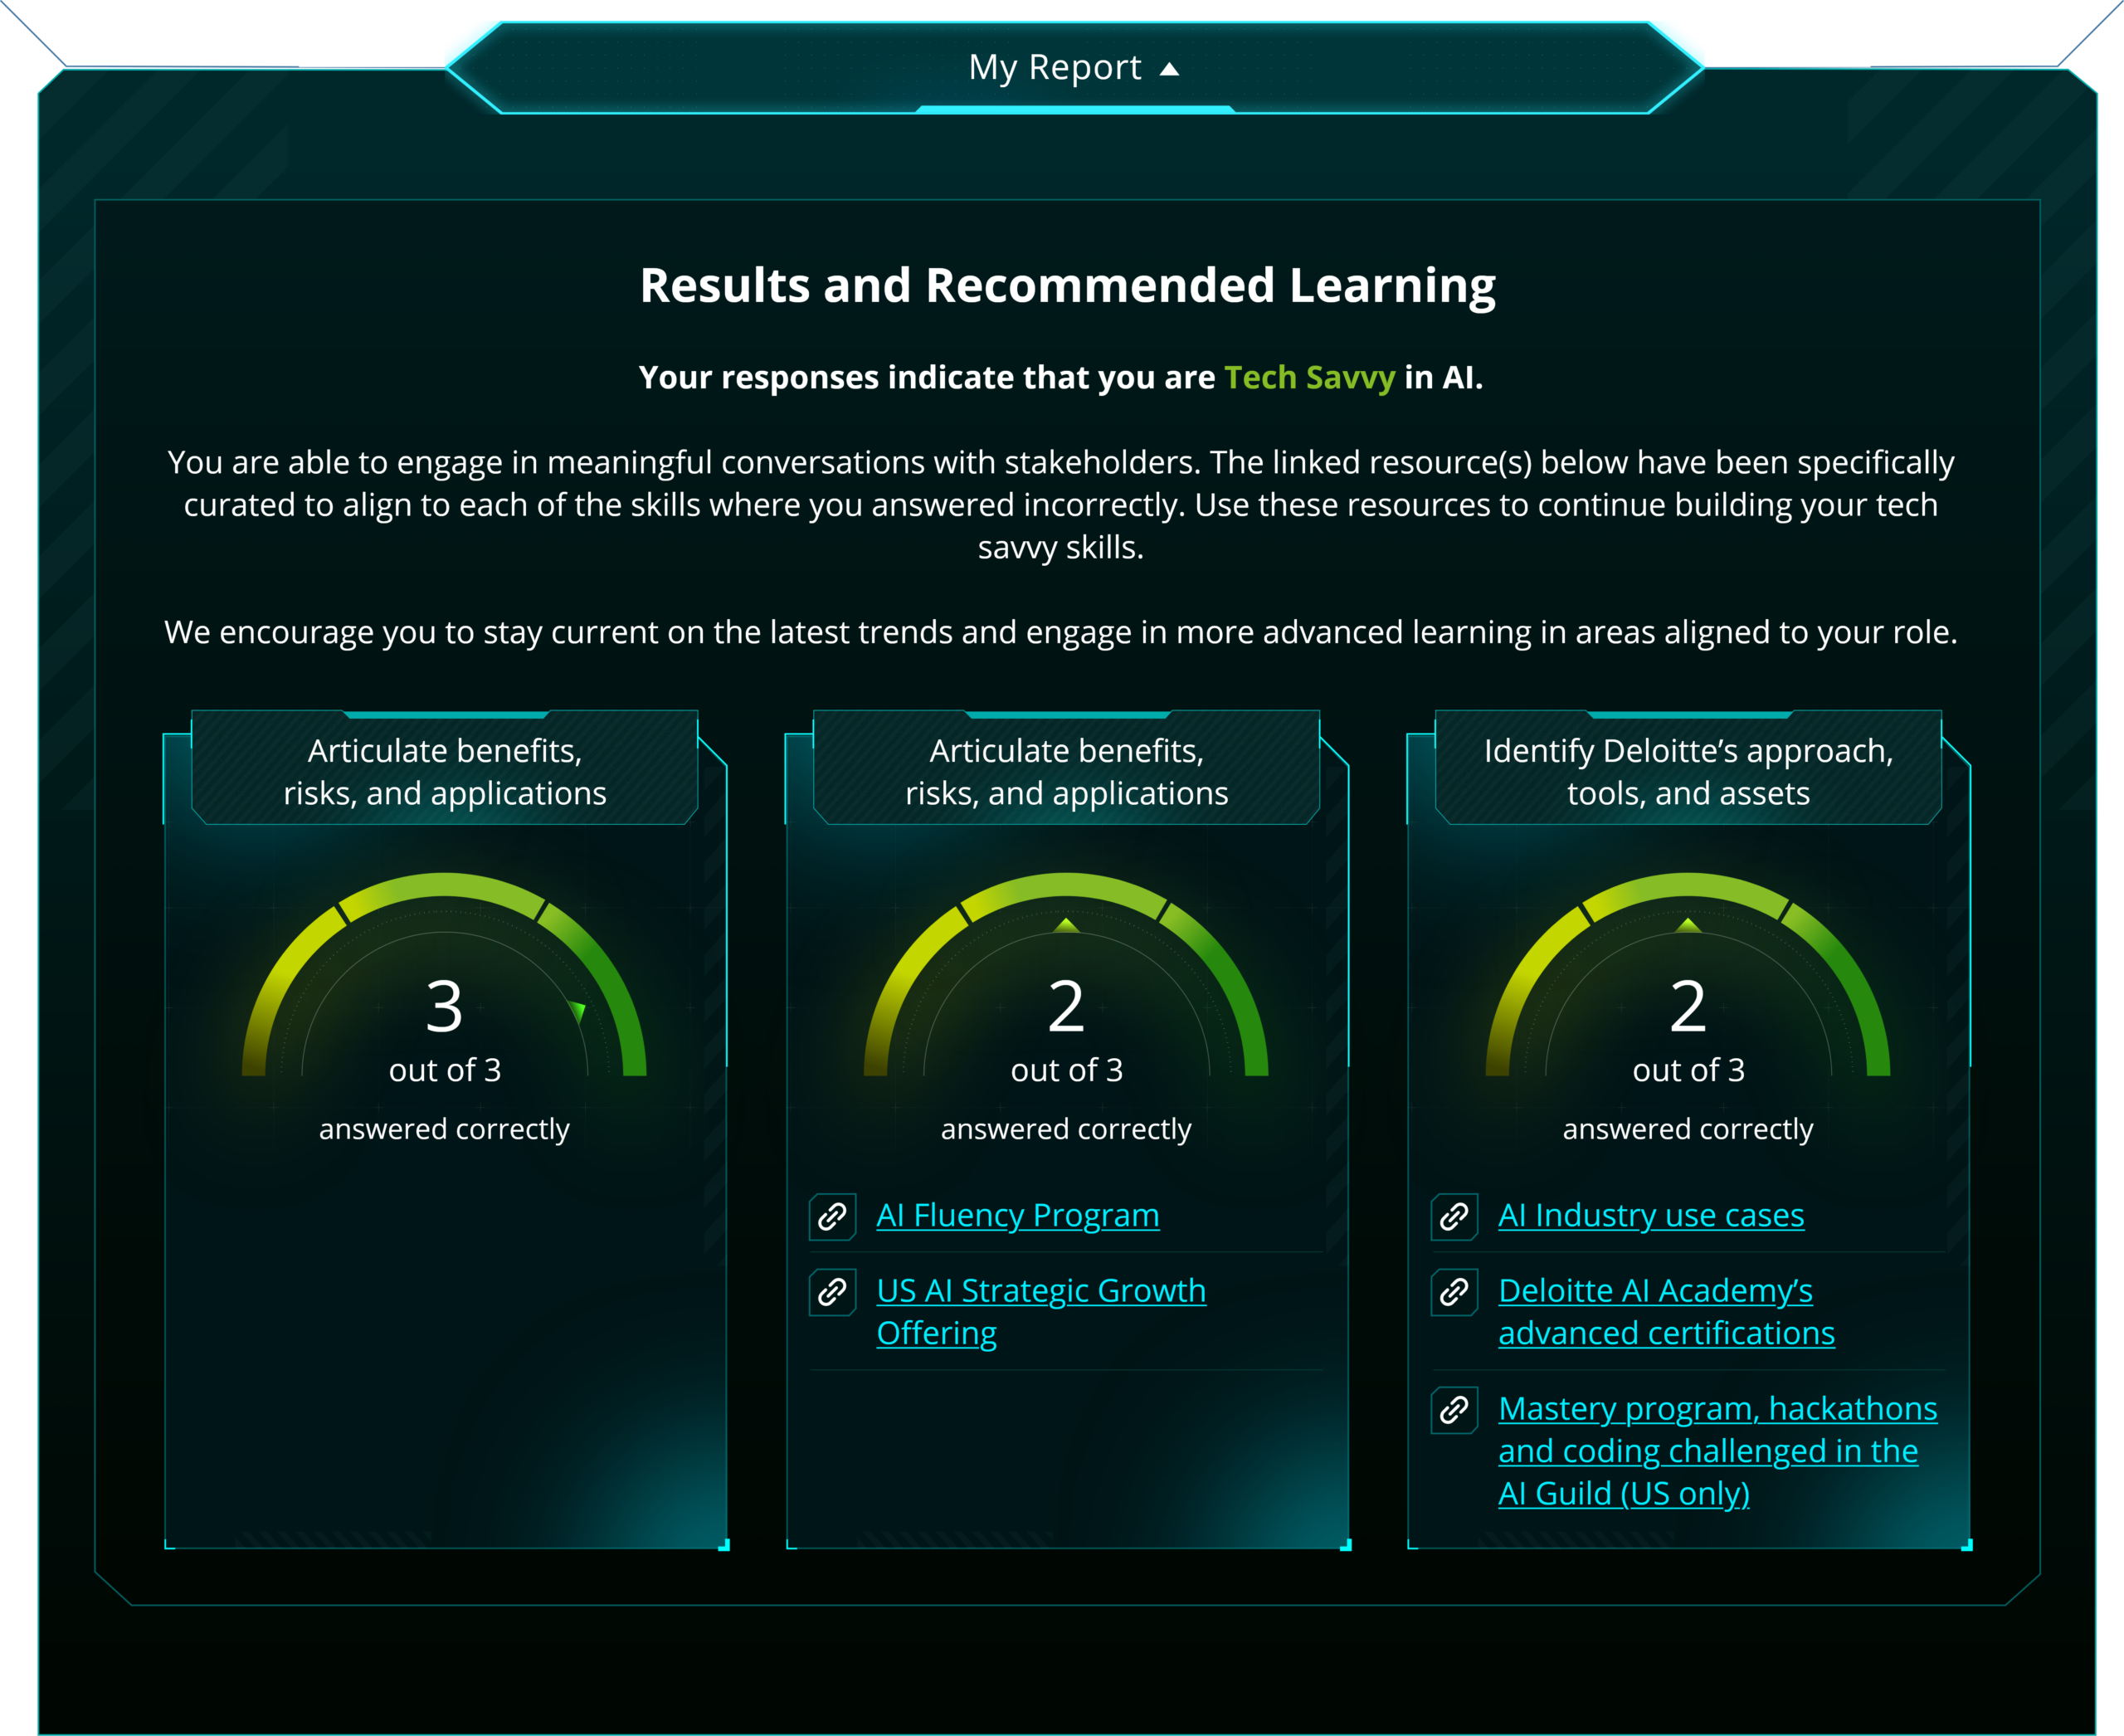Open AI Industry use cases link
The height and width of the screenshot is (1736, 2124).
point(1650,1215)
